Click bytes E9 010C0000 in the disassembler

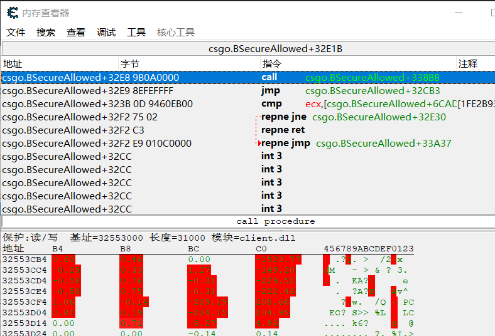click(162, 144)
